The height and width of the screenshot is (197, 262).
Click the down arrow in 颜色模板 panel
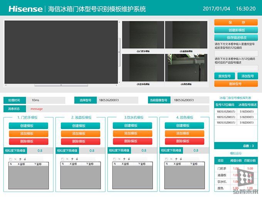coord(181,159)
